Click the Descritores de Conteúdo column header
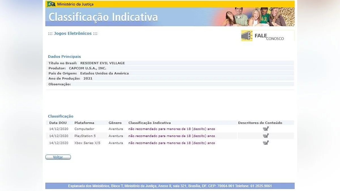 260,123
